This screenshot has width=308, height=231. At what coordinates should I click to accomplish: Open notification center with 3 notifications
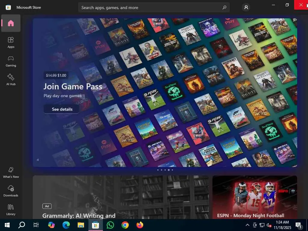pyautogui.click(x=299, y=225)
